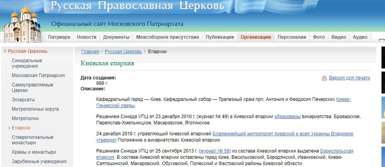
Task: Open Ставропигиальные монастыри sidebar item
Action: tap(32, 140)
